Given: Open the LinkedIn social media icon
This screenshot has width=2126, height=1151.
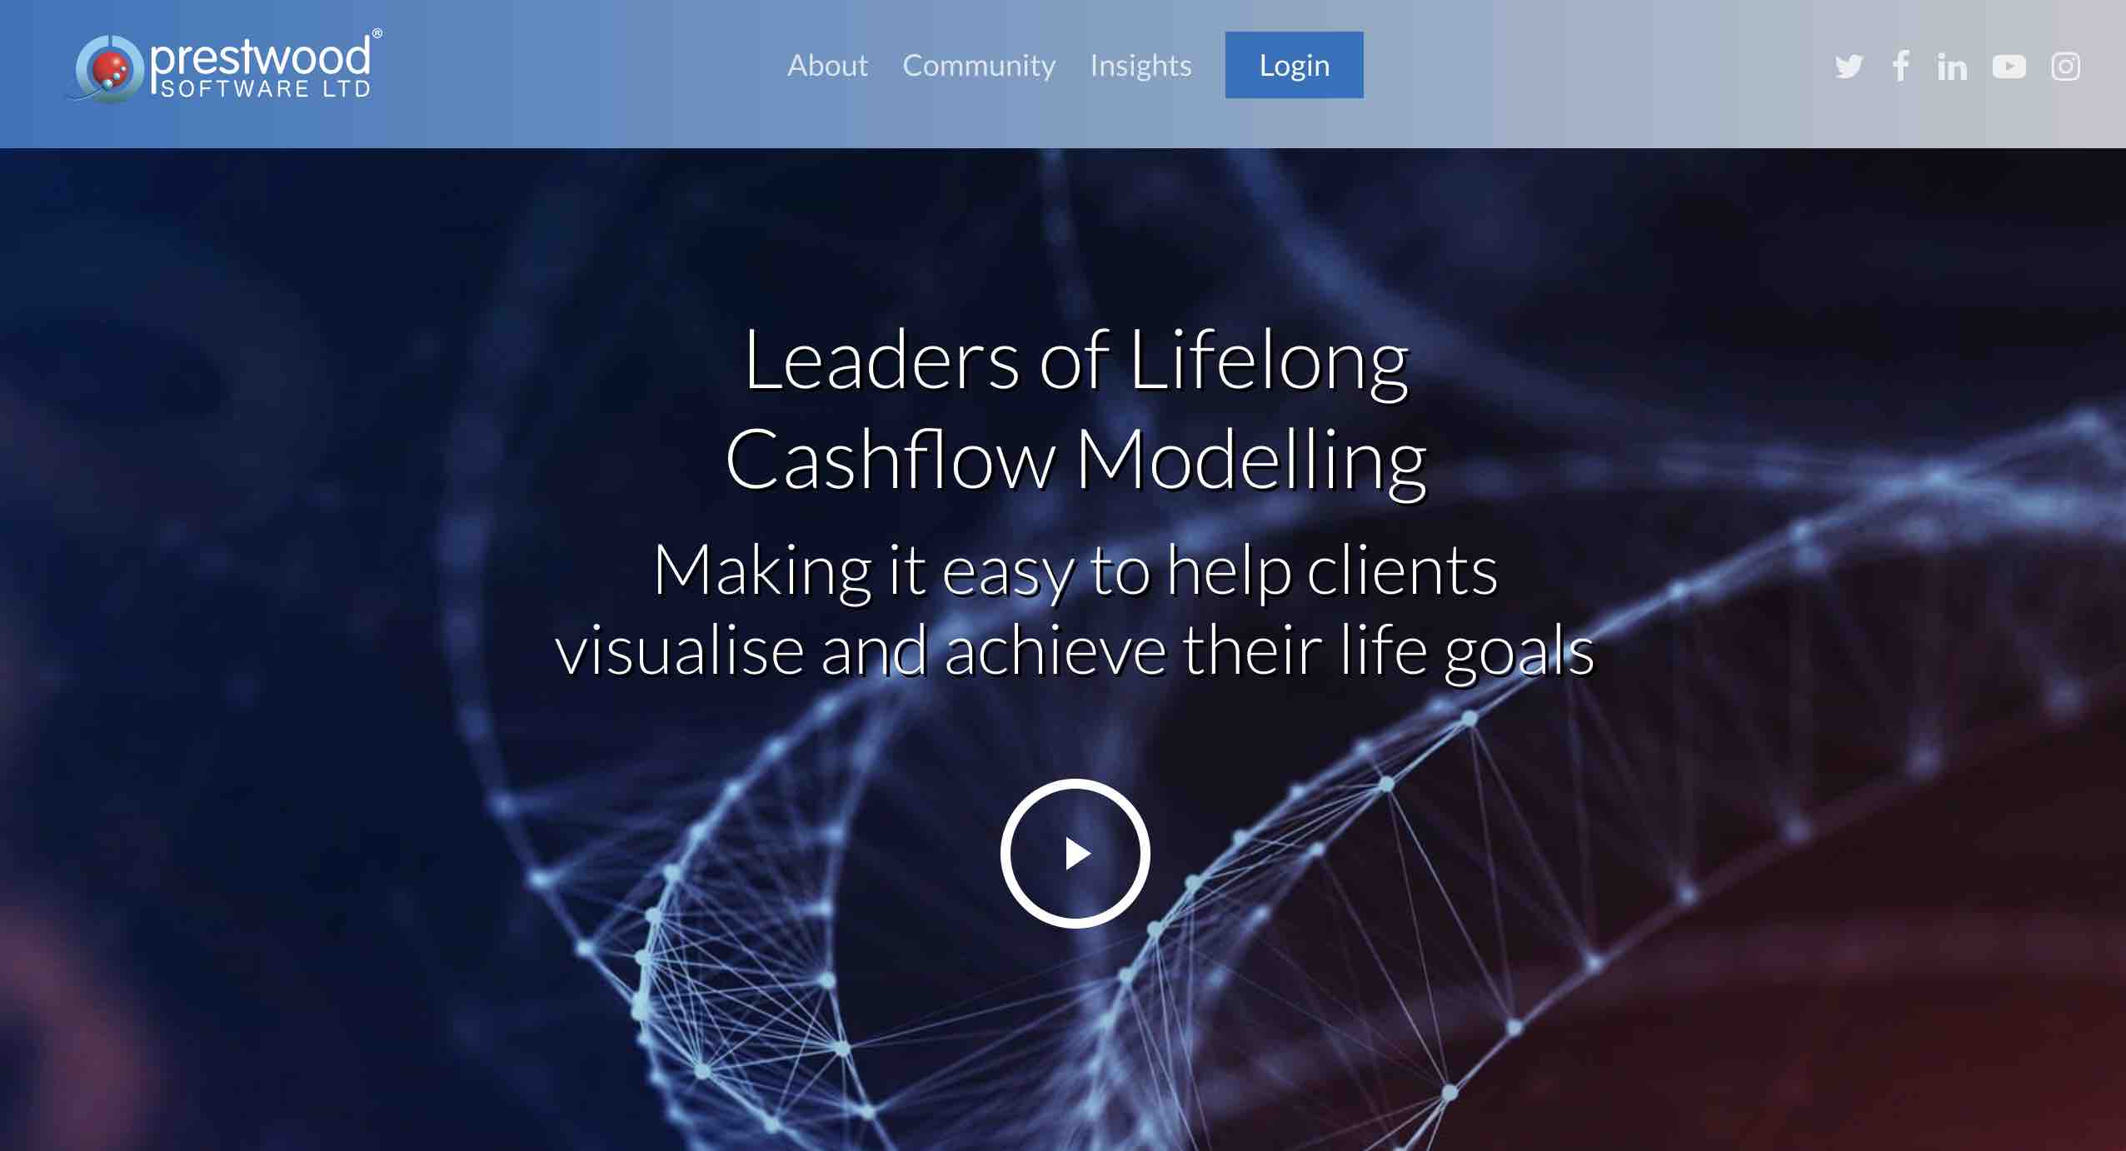Looking at the screenshot, I should pyautogui.click(x=1952, y=65).
